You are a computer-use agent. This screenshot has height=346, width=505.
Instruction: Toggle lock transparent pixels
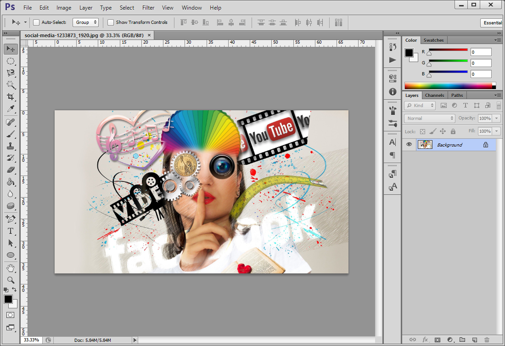[x=422, y=131]
